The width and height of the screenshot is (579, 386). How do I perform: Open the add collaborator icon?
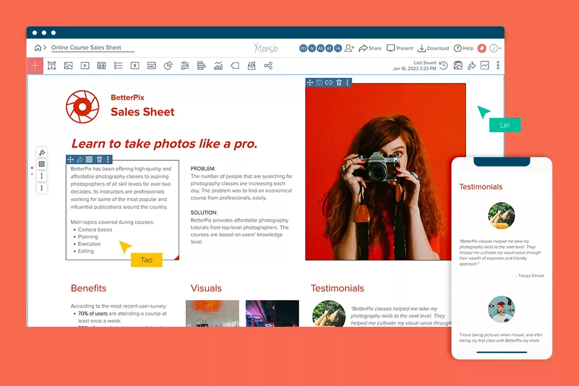pos(349,48)
